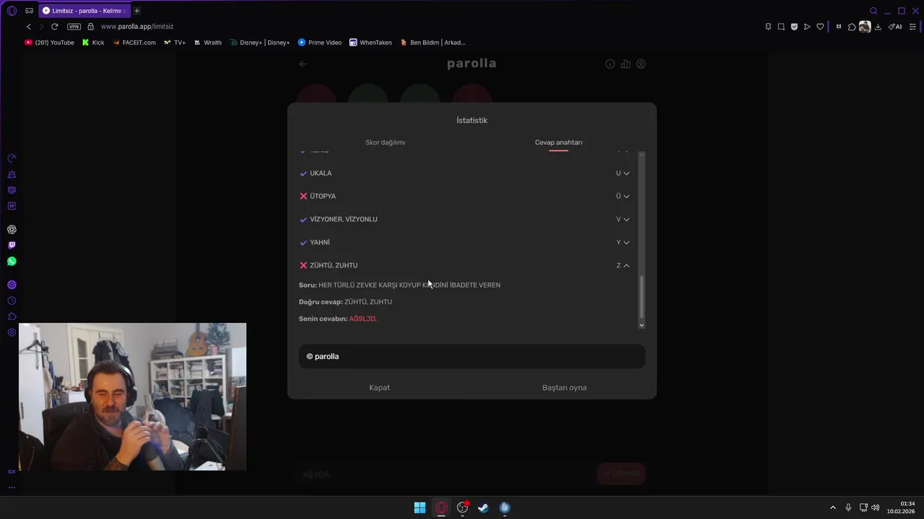Select the Cevap anahtarı tab
The image size is (924, 519).
click(559, 143)
